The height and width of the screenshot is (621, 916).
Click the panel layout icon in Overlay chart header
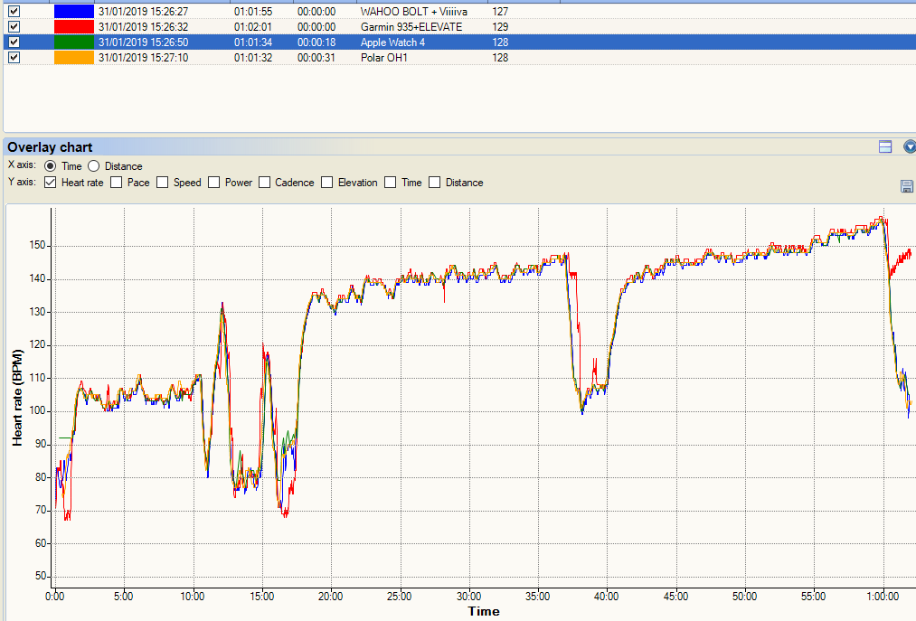[885, 146]
